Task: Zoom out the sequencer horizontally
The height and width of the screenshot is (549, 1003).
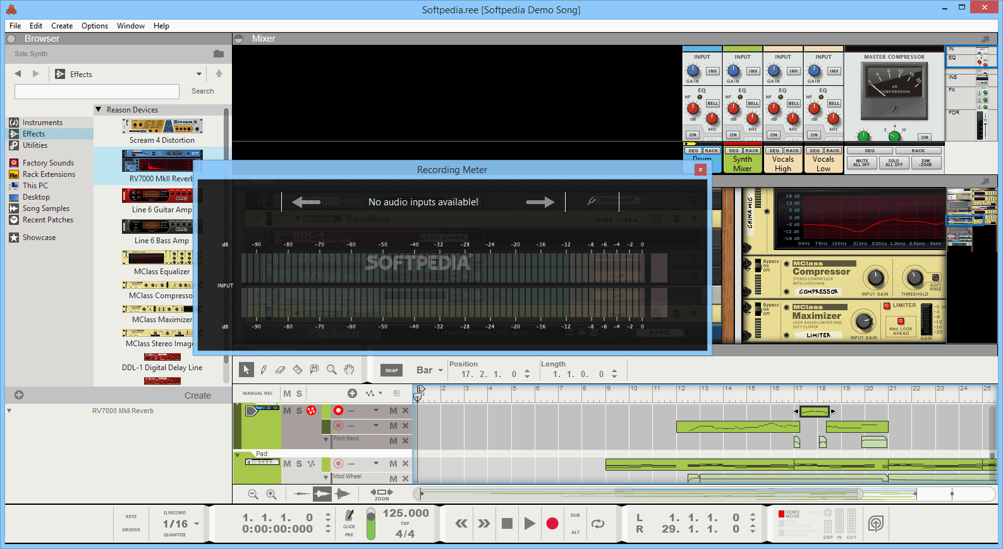Action: point(253,494)
